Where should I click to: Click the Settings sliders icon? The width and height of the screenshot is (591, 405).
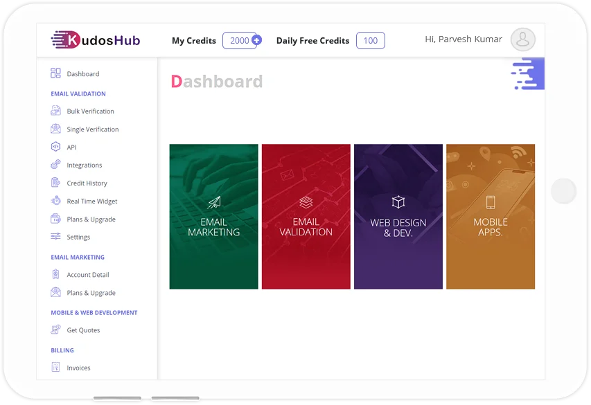pos(56,236)
